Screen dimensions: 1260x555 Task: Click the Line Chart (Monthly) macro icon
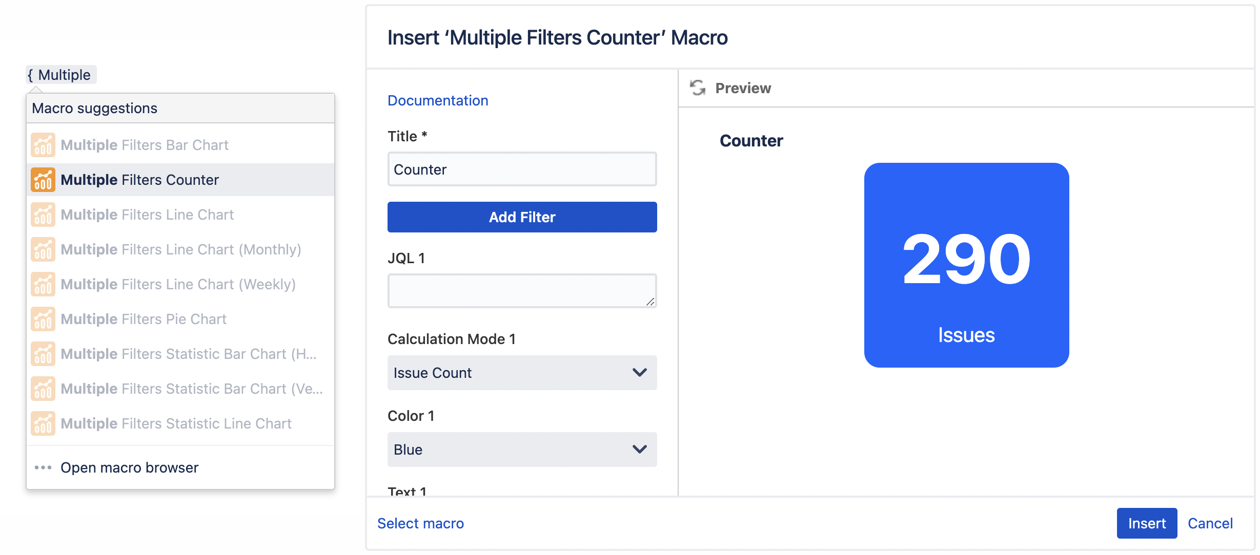tap(43, 249)
